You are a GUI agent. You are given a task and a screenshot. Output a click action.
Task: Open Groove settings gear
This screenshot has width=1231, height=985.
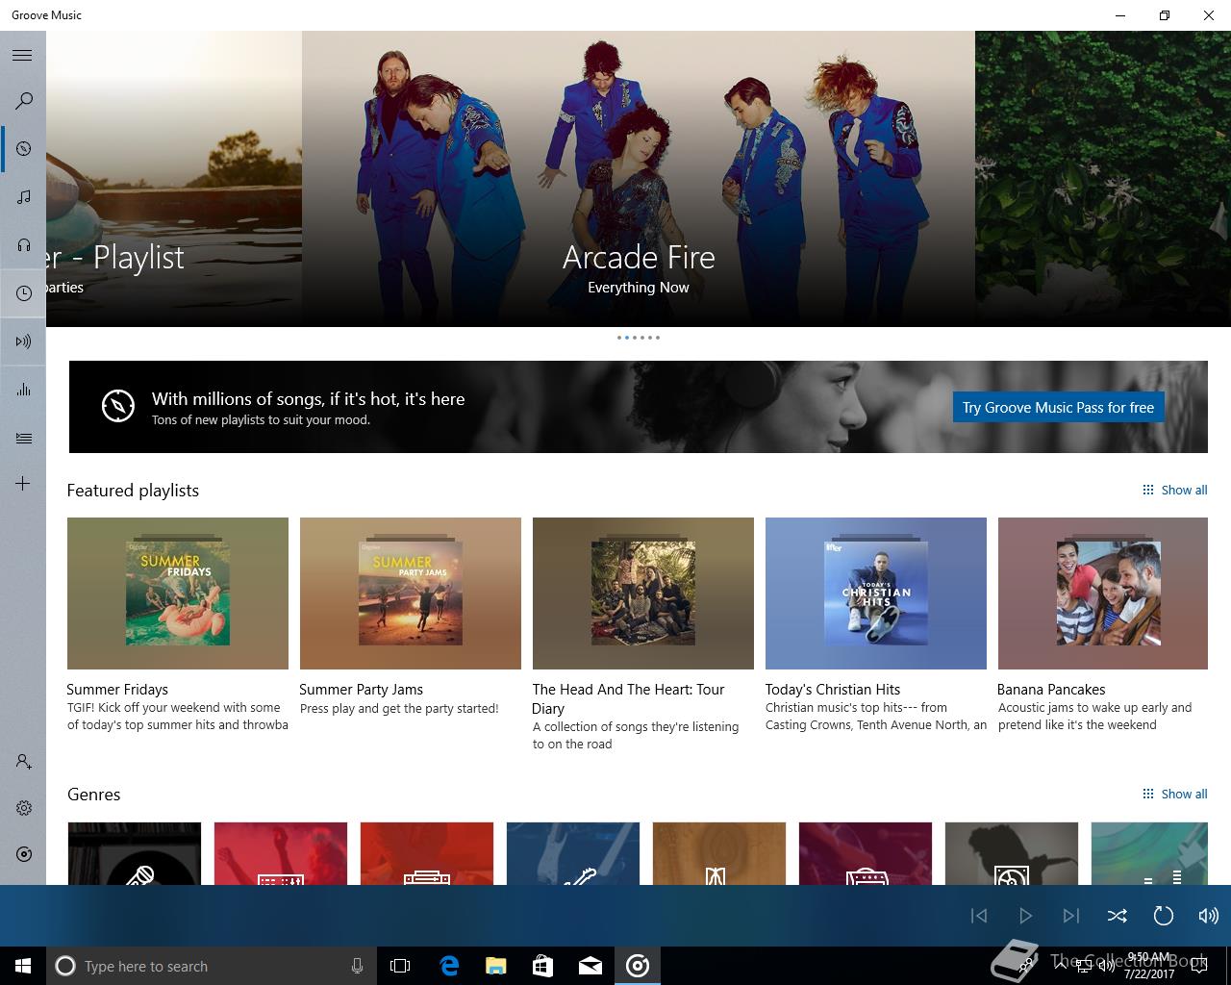coord(24,808)
